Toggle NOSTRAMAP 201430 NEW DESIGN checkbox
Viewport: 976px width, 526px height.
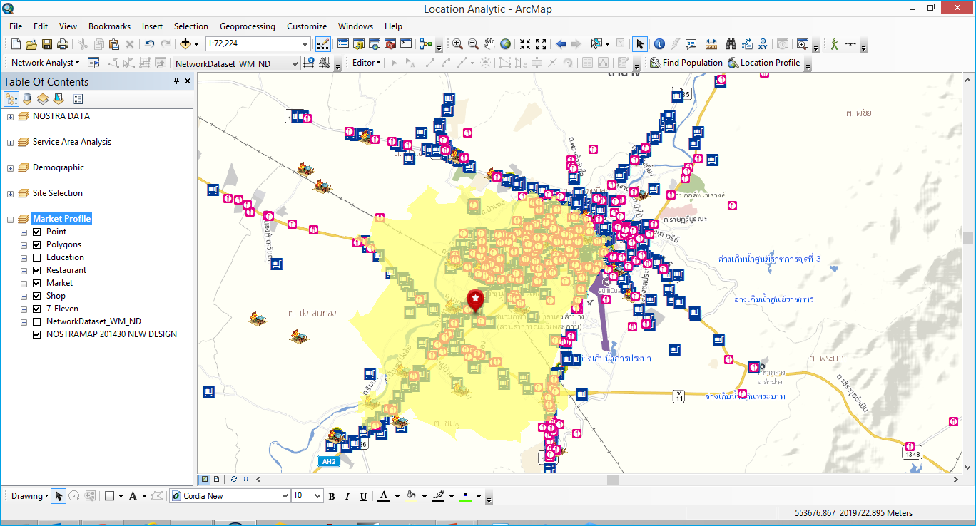tap(37, 334)
